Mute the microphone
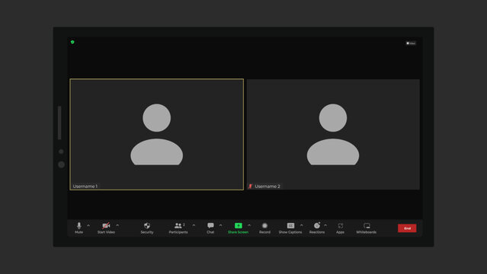The width and height of the screenshot is (487, 274). pyautogui.click(x=79, y=228)
